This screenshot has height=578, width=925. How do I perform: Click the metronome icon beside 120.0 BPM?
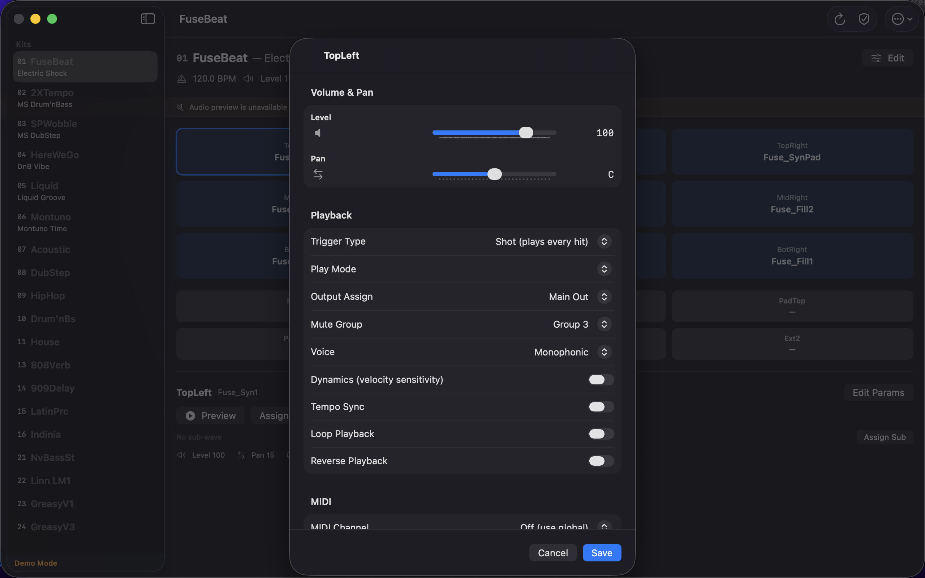[x=181, y=78]
